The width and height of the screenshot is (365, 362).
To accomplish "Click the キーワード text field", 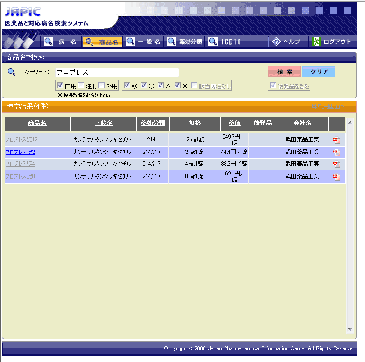I will (x=117, y=72).
